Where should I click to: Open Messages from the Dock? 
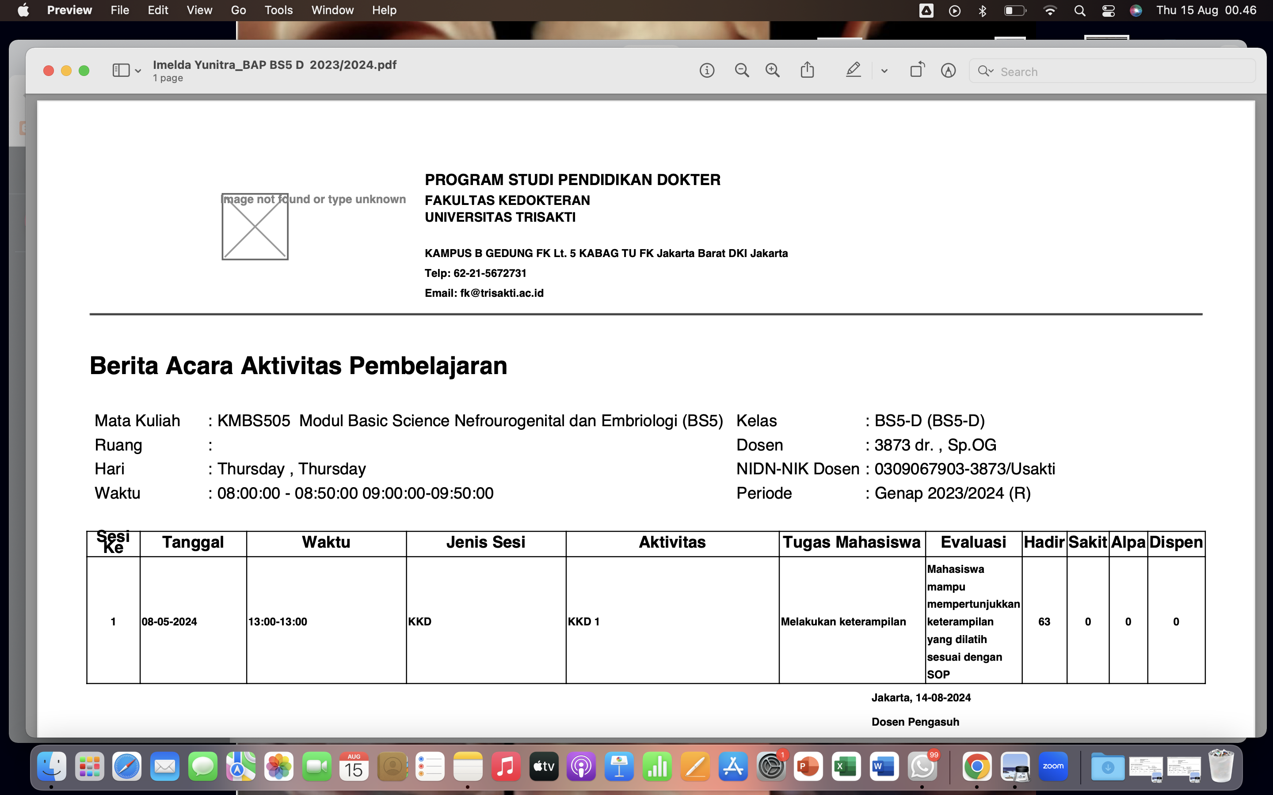202,767
